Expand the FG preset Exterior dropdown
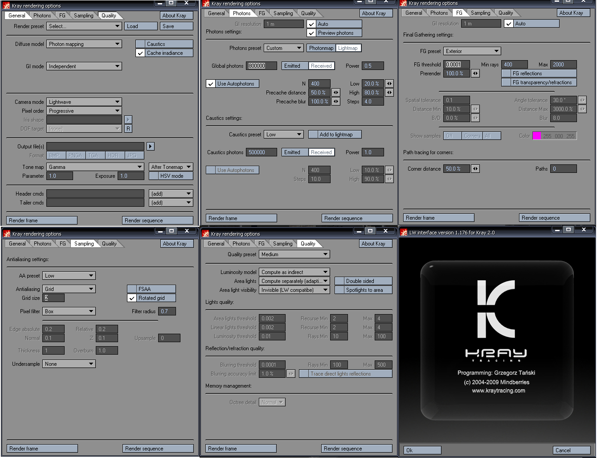The width and height of the screenshot is (597, 458). pyautogui.click(x=472, y=51)
